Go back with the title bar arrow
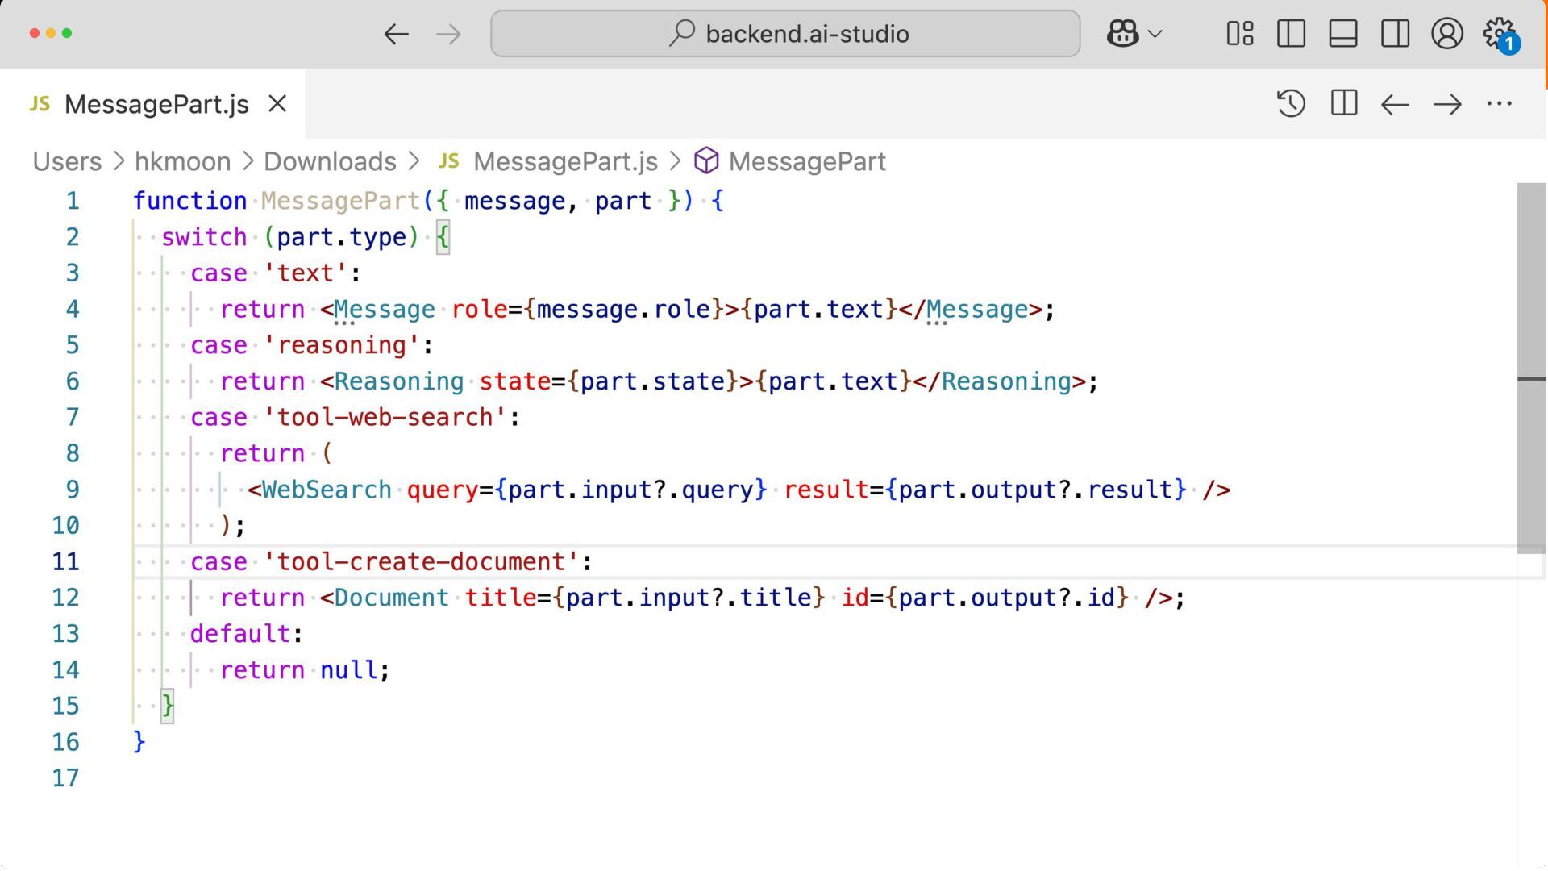Viewport: 1548px width, 871px height. click(396, 34)
